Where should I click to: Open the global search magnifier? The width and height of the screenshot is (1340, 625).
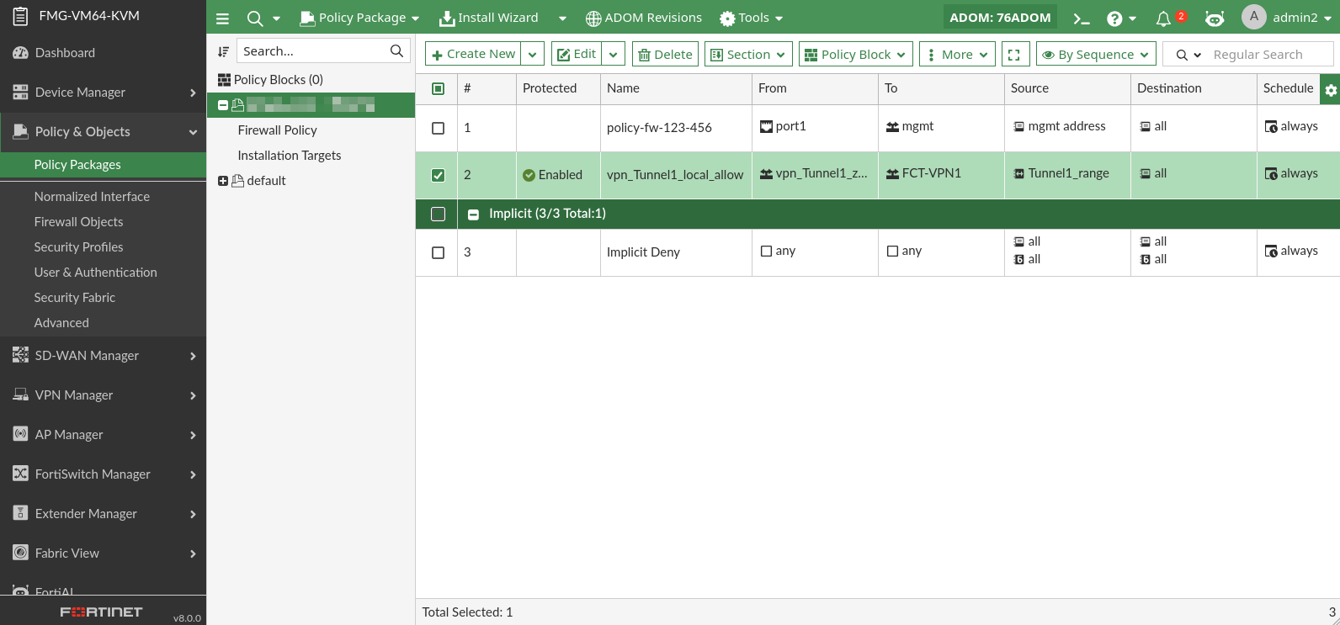click(x=255, y=19)
